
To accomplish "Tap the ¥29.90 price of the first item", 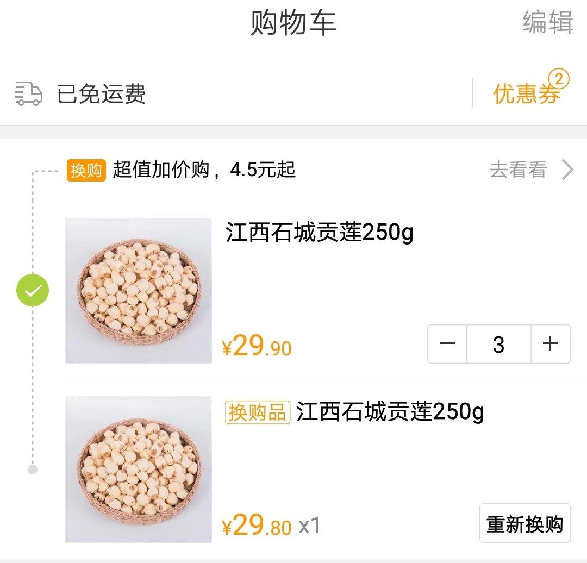I will [257, 346].
